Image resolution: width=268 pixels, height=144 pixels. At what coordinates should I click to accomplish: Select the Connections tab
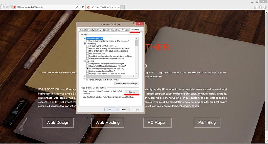click(115, 30)
